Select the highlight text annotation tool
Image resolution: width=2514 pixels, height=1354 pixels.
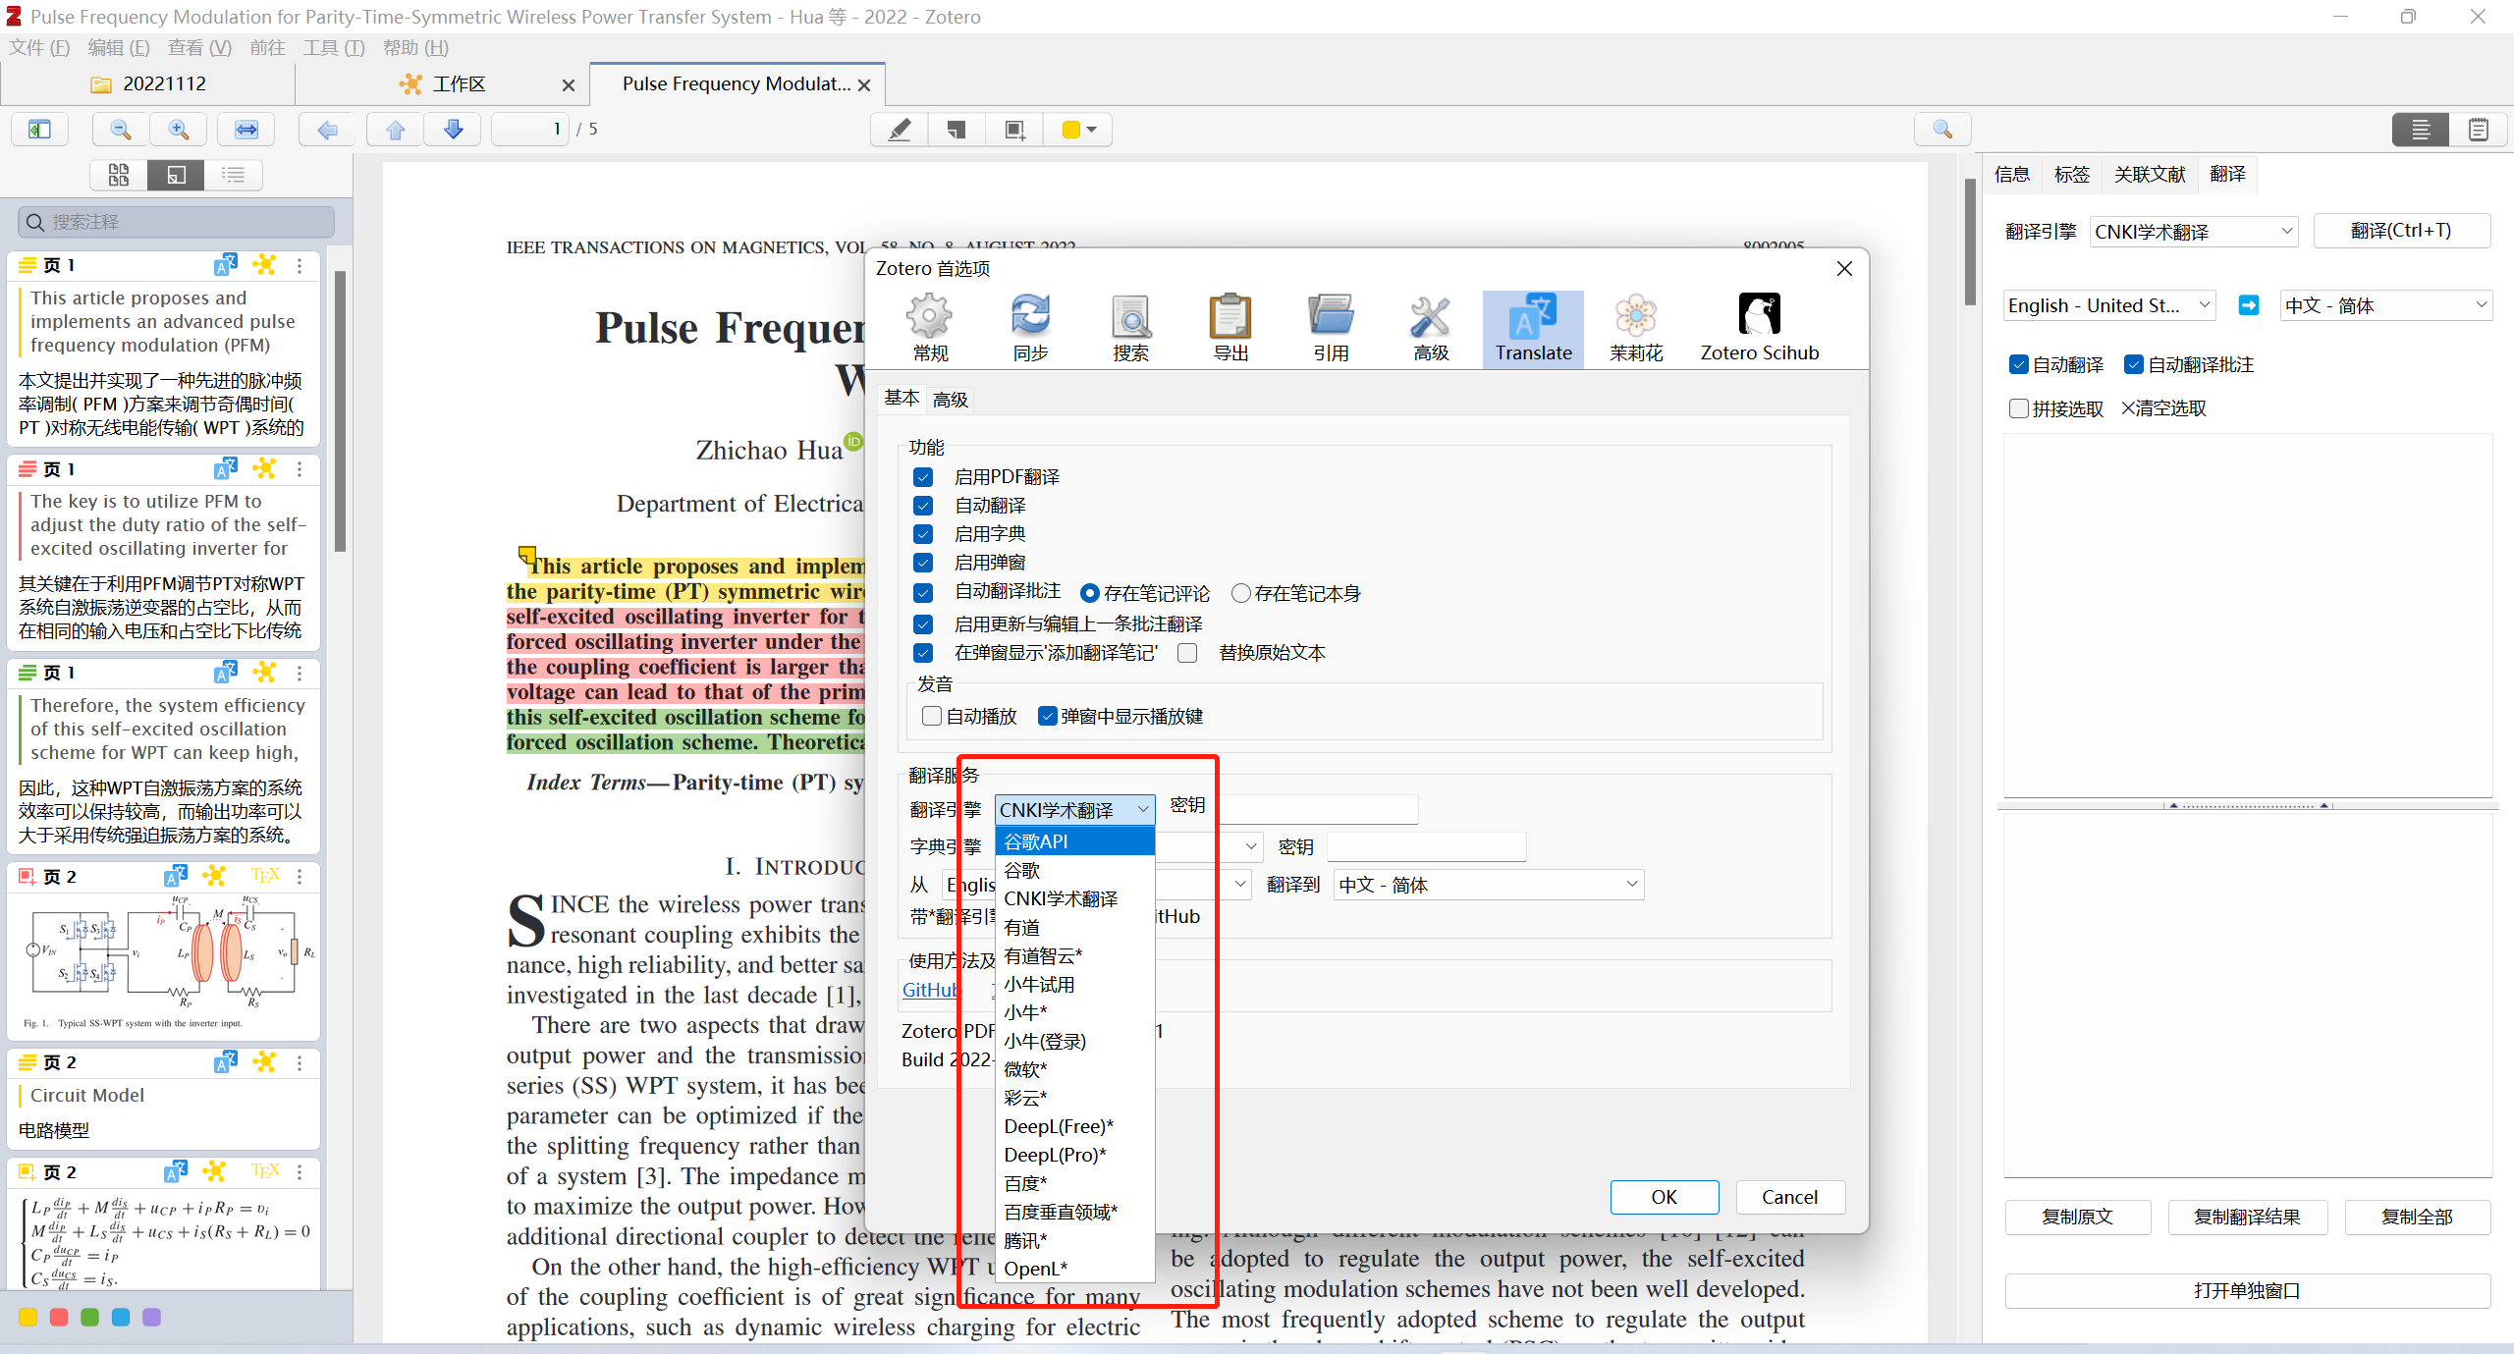point(899,130)
